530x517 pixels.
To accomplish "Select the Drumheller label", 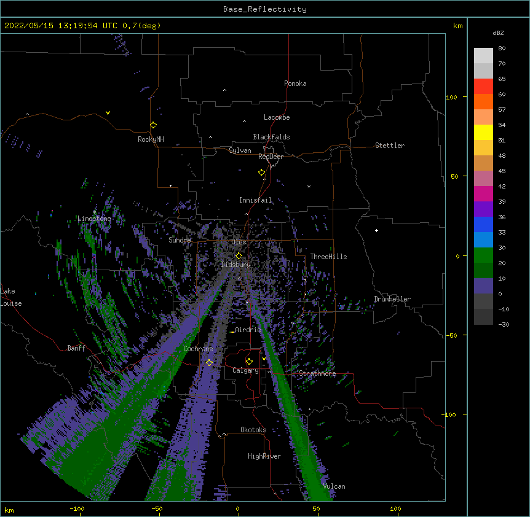I will pos(392,299).
